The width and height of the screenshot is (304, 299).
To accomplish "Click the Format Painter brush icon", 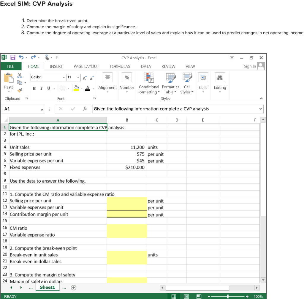I will [x=20, y=90].
